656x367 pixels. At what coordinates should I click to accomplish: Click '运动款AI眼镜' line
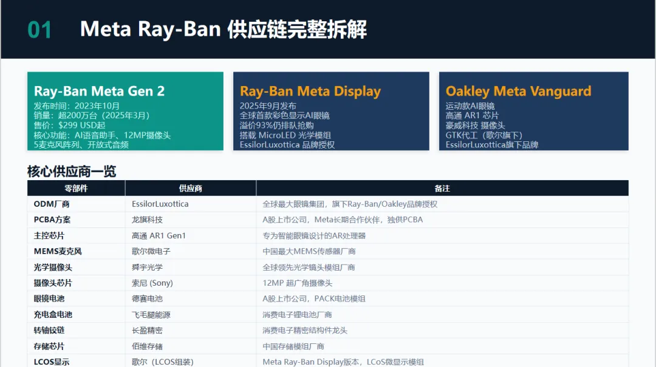tap(470, 106)
